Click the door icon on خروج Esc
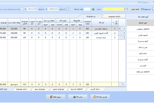This screenshot has height=103, width=154. point(52,97)
